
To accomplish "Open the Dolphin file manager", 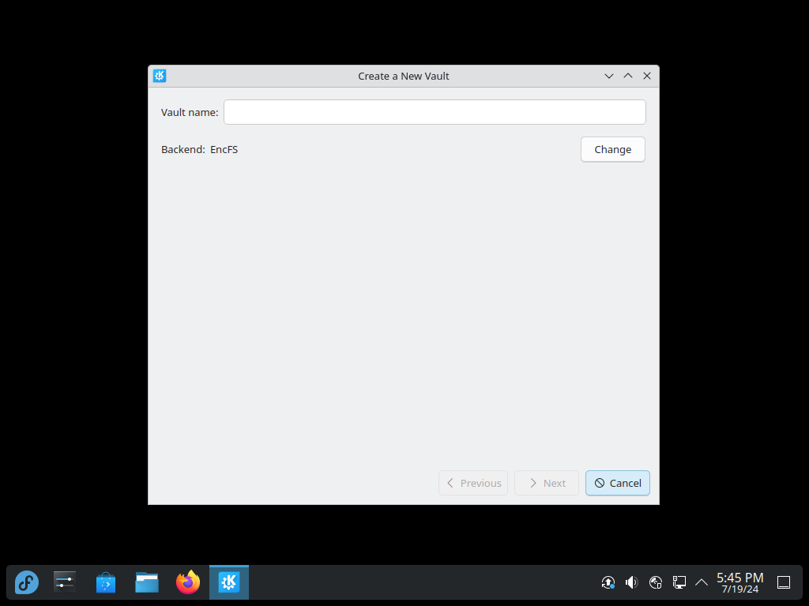I will (x=147, y=582).
